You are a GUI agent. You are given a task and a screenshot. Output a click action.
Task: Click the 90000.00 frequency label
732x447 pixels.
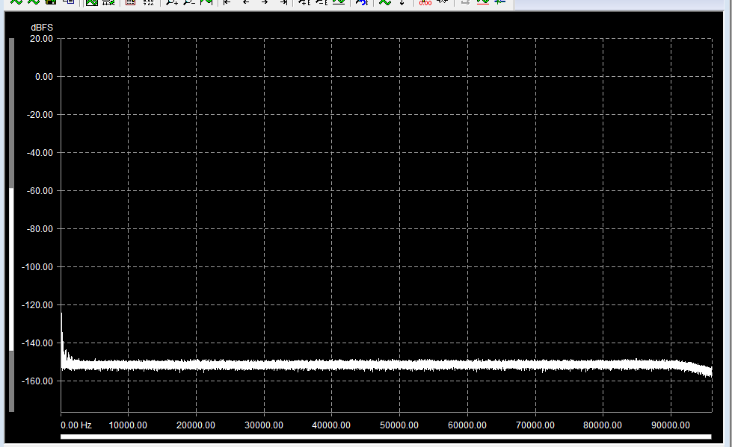click(671, 425)
